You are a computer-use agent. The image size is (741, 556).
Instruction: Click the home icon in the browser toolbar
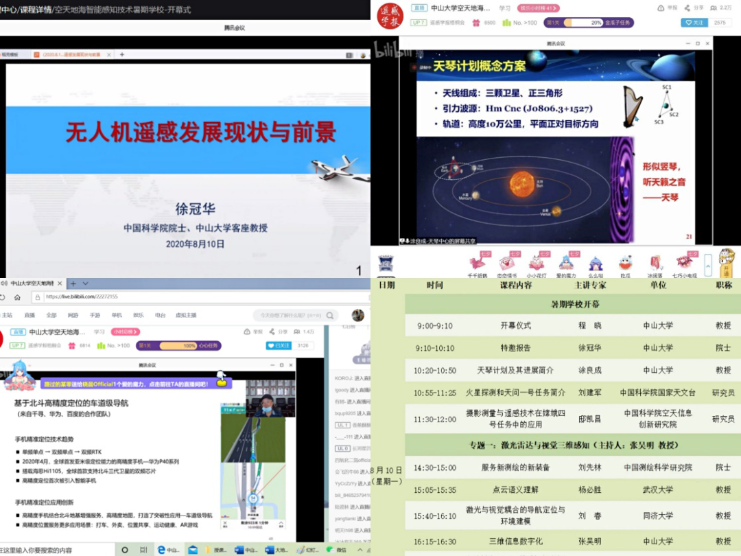coord(16,297)
